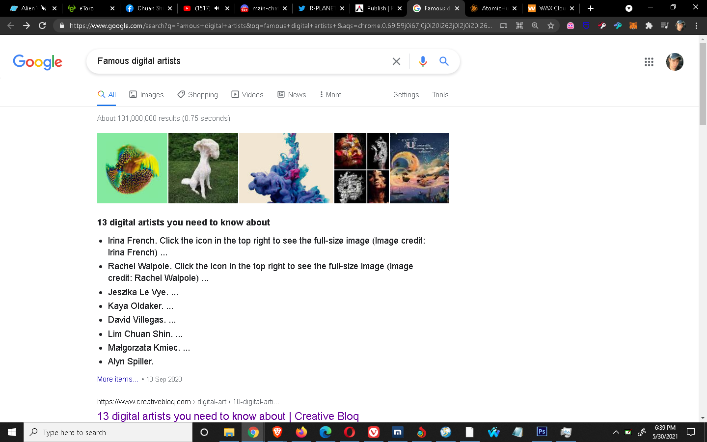This screenshot has height=442, width=707.
Task: Open Tools search options
Action: 440,95
